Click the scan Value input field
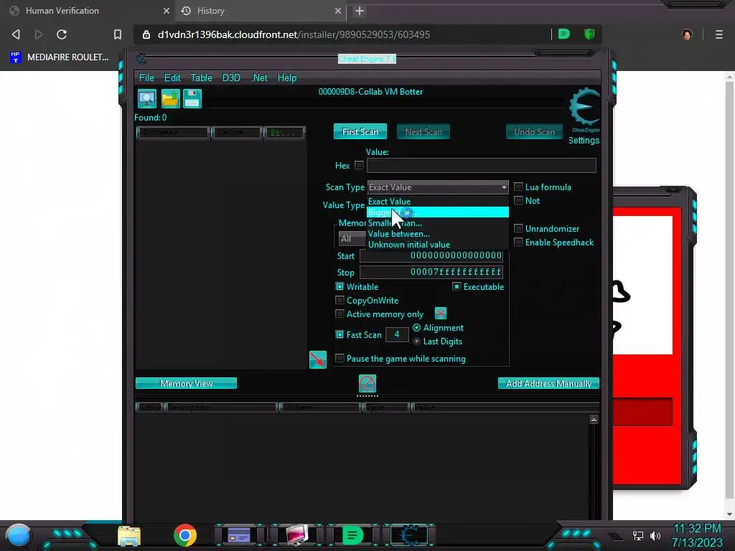 pos(482,165)
